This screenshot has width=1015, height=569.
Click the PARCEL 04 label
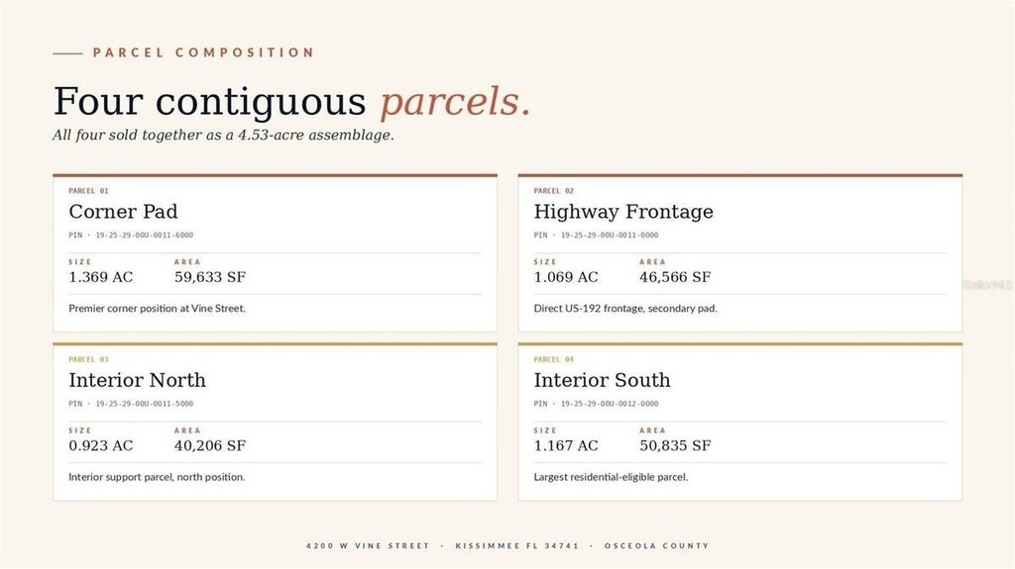click(x=553, y=359)
